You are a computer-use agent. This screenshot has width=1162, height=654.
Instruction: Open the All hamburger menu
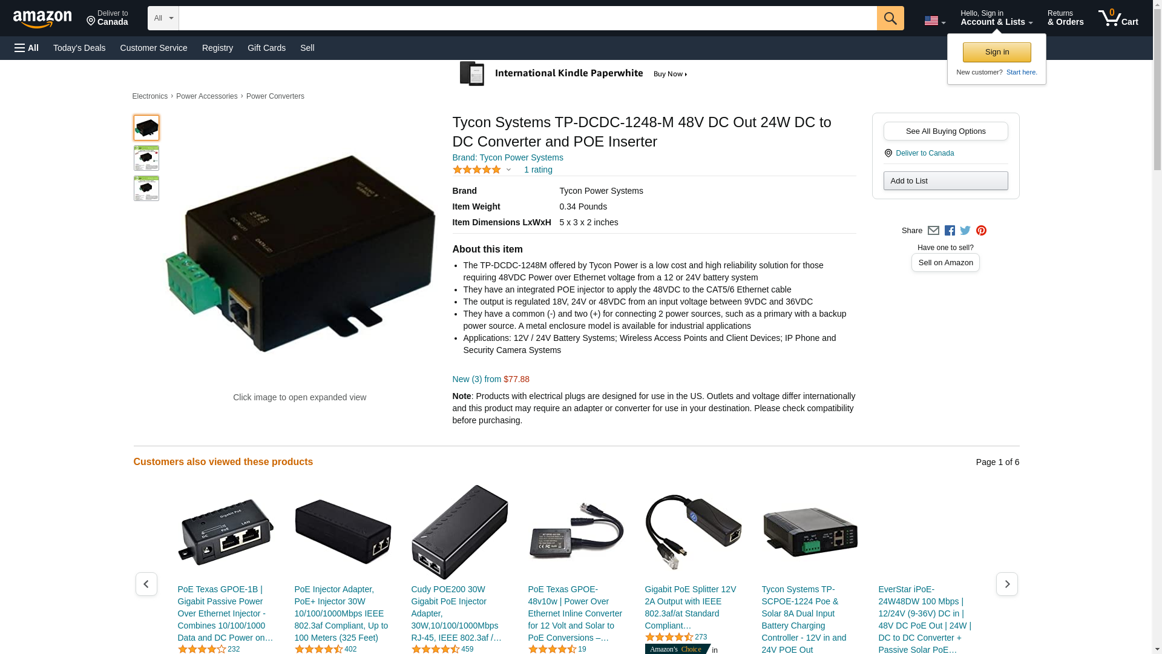pyautogui.click(x=27, y=48)
